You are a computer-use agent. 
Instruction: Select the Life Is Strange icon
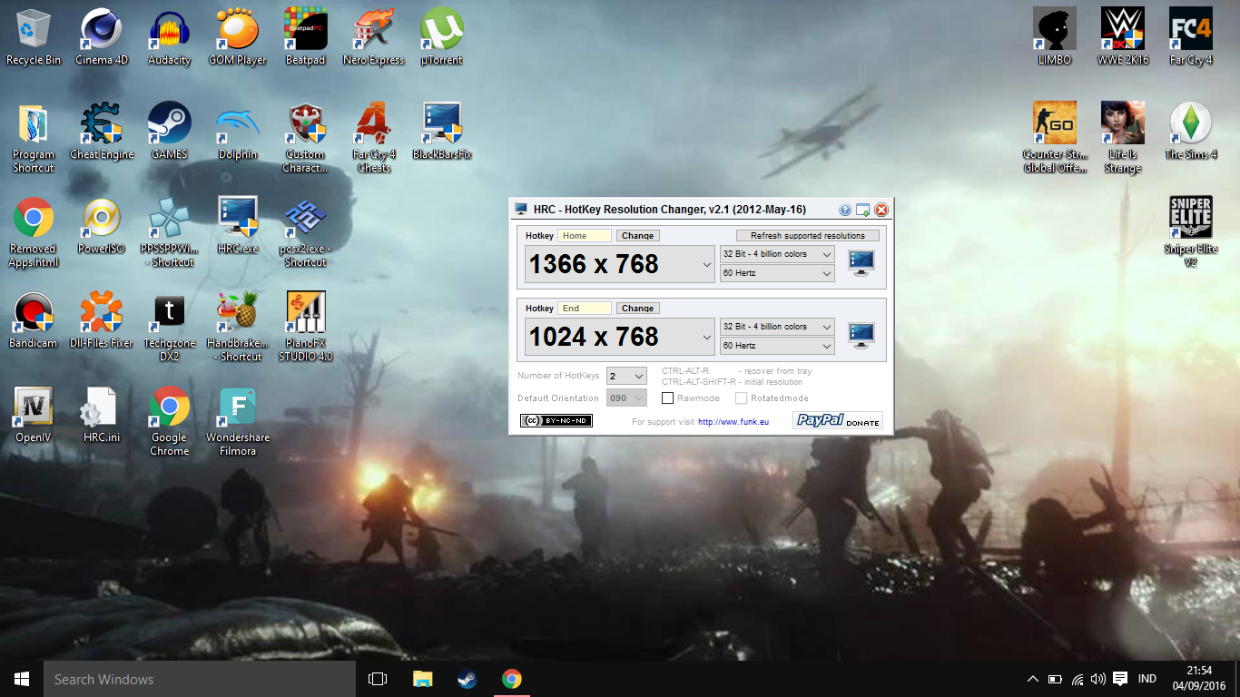pyautogui.click(x=1123, y=137)
